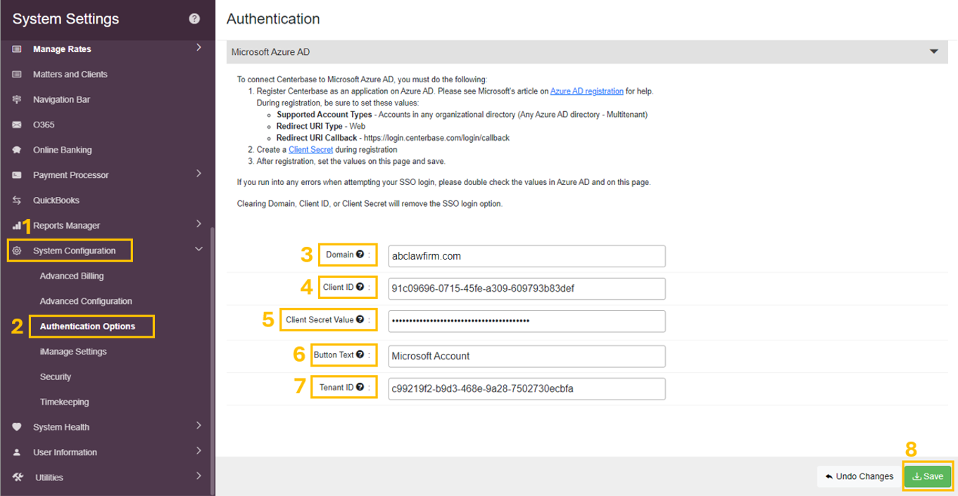Viewport: 958px width, 496px height.
Task: Open Manage Rates in sidebar
Action: pos(62,49)
